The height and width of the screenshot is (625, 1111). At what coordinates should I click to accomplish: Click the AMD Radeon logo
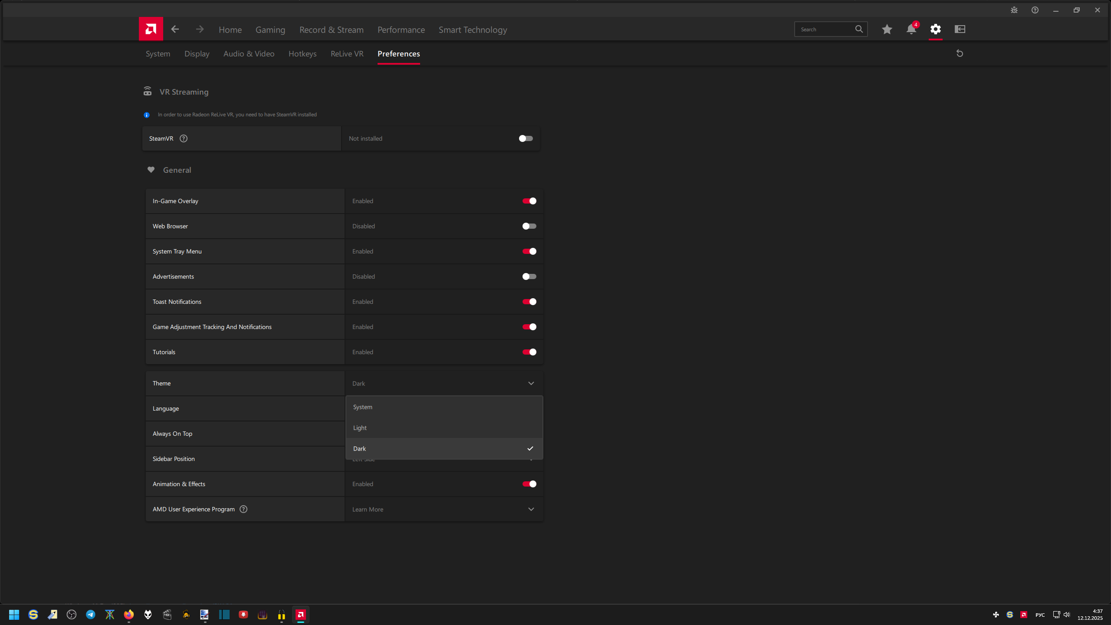coord(150,29)
